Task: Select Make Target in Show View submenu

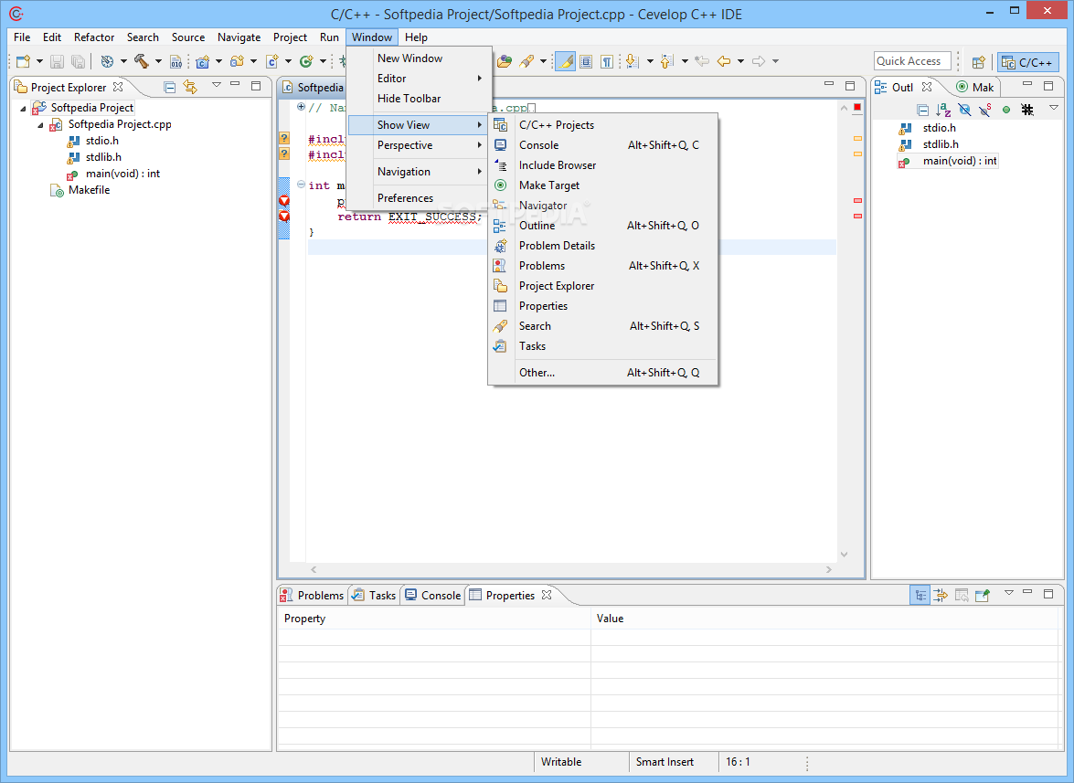Action: coord(603,185)
